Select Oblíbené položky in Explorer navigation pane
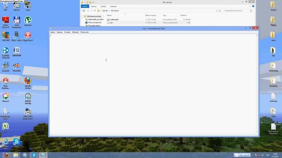Viewport: 282px width, 158px height. [94, 16]
